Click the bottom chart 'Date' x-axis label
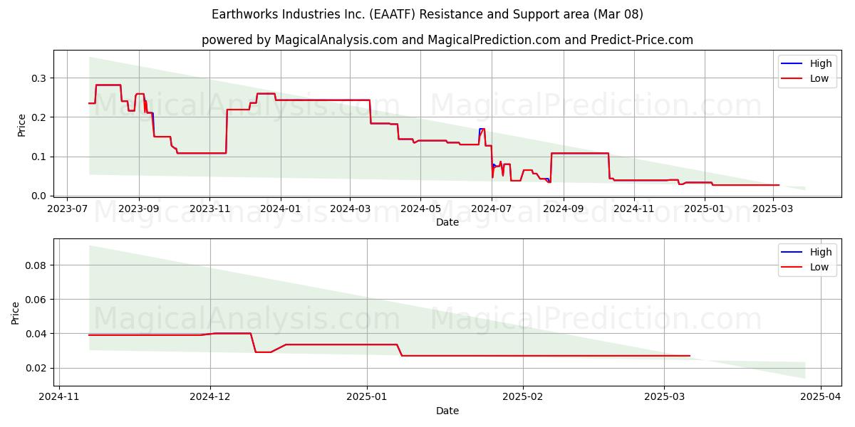 coord(447,411)
